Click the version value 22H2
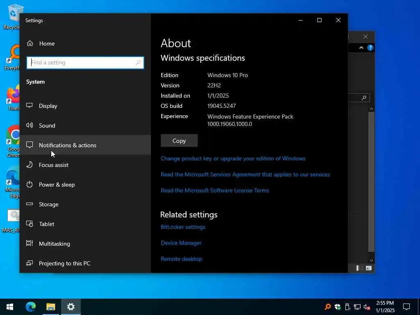The image size is (420, 315). click(214, 85)
